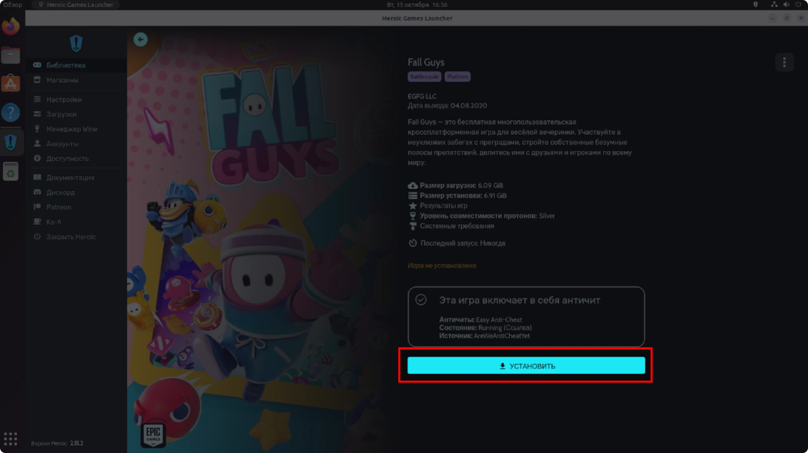The height and width of the screenshot is (453, 808).
Task: Open the three-dot game options menu
Action: 784,62
